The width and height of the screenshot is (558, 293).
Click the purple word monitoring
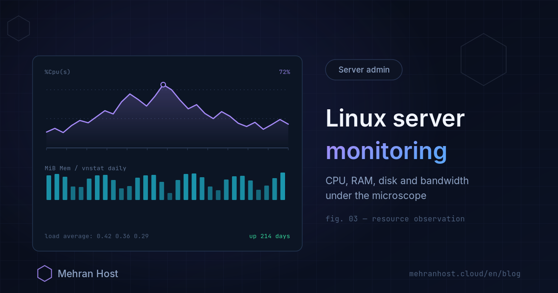(386, 152)
